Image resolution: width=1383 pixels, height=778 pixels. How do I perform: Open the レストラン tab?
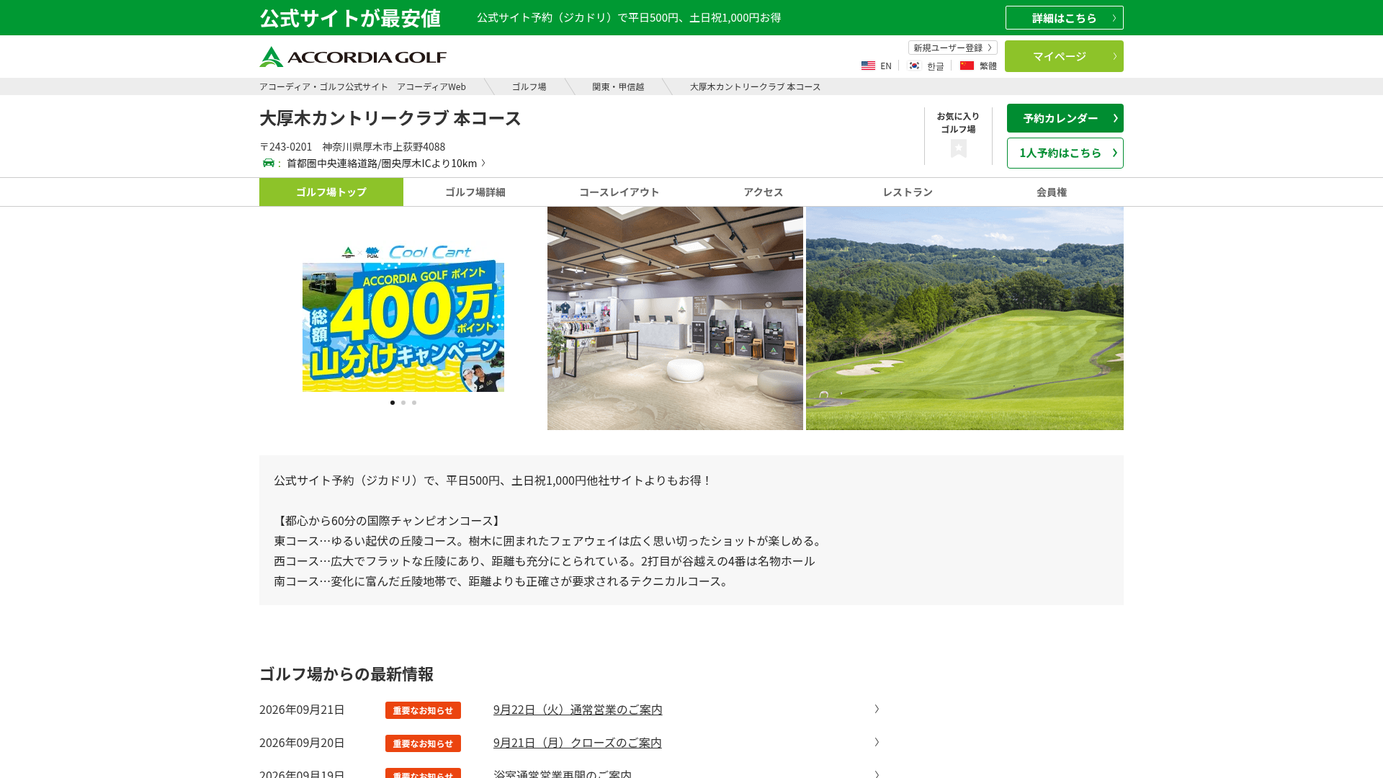pos(908,192)
